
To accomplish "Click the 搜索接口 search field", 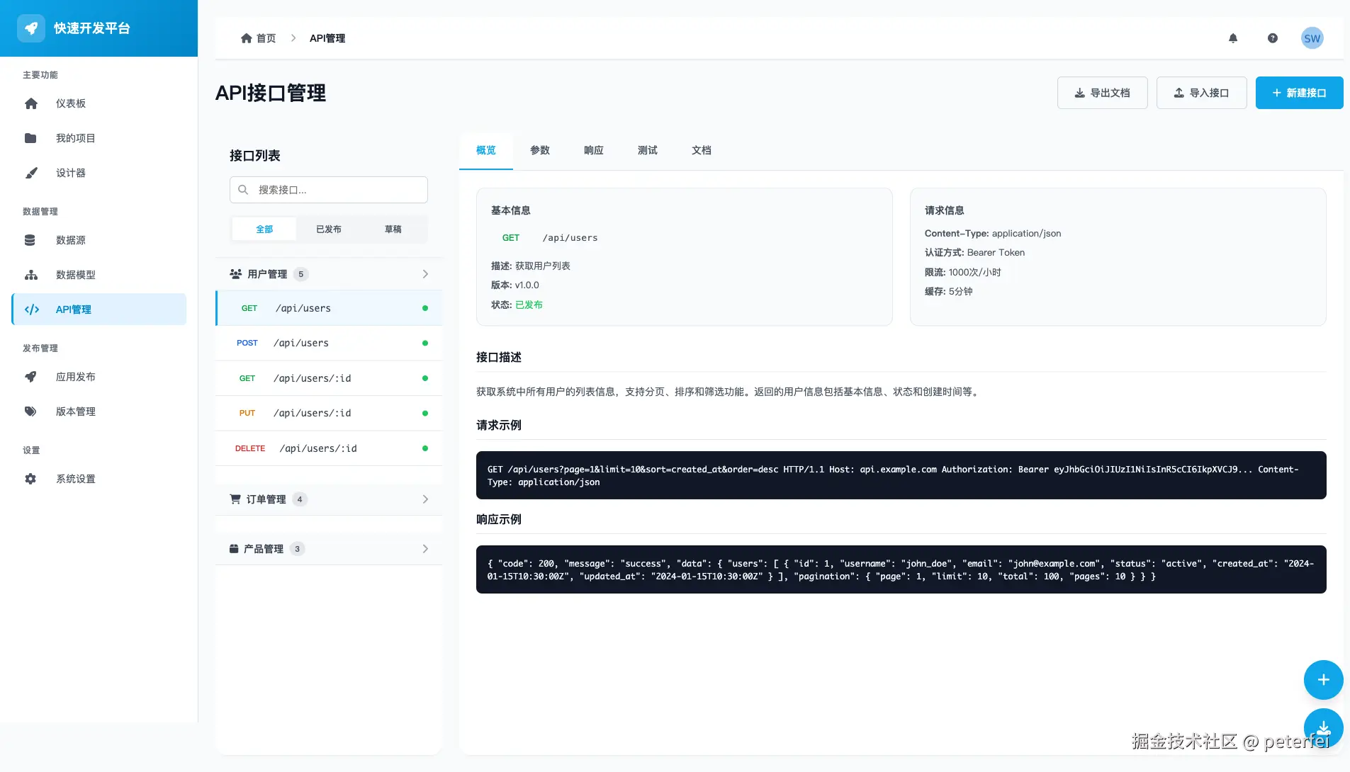I will [328, 189].
